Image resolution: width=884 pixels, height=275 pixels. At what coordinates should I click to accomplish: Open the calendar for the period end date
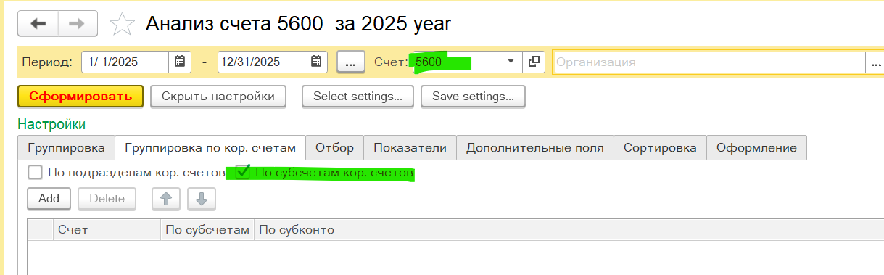point(315,62)
